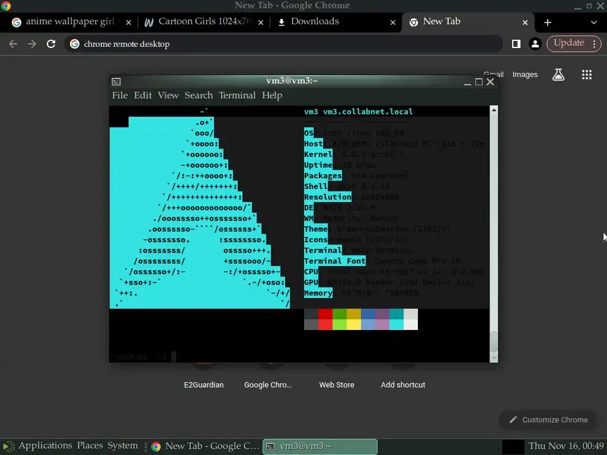Click the Chrome window maximize button
The image size is (607, 455).
pos(589,6)
